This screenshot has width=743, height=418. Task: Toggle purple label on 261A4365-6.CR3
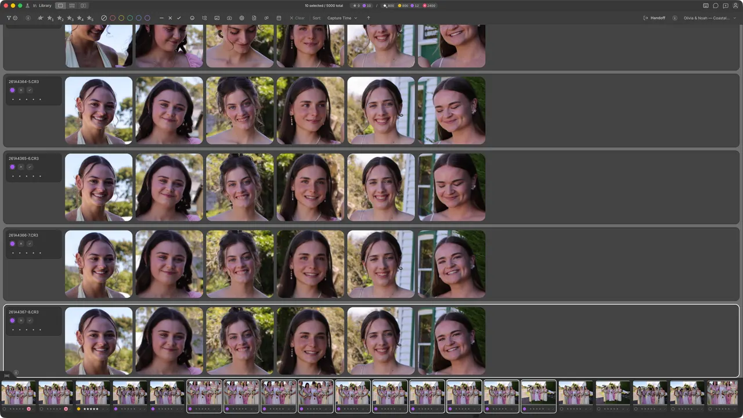pos(12,167)
